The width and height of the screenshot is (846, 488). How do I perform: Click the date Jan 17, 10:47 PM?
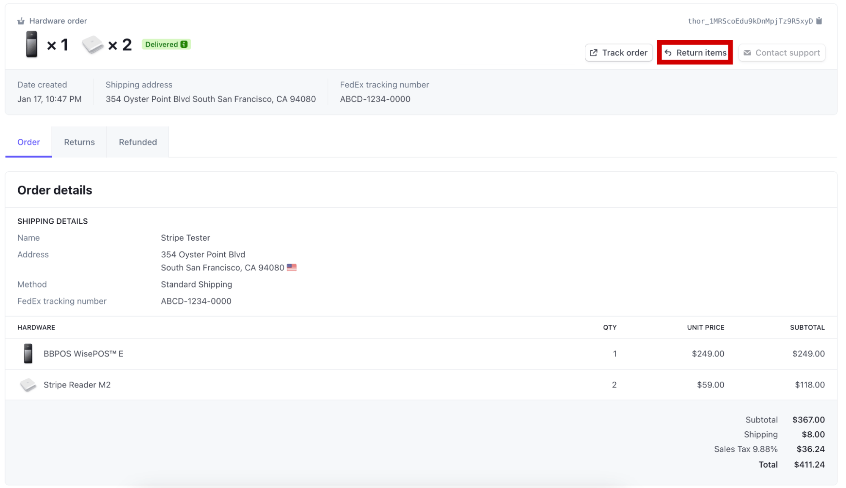[50, 99]
